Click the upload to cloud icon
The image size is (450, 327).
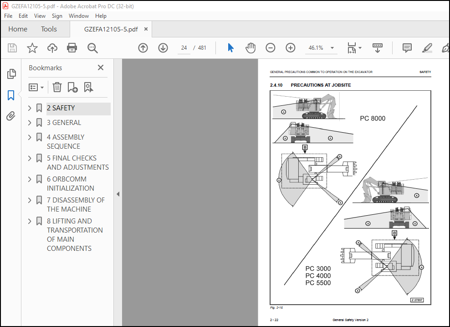click(x=52, y=48)
